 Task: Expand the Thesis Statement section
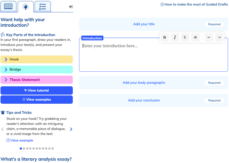tap(37, 80)
